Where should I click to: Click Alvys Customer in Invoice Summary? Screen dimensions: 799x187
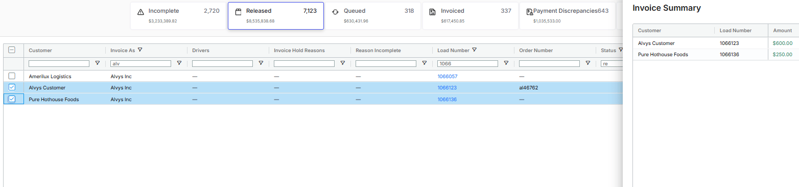click(x=656, y=43)
